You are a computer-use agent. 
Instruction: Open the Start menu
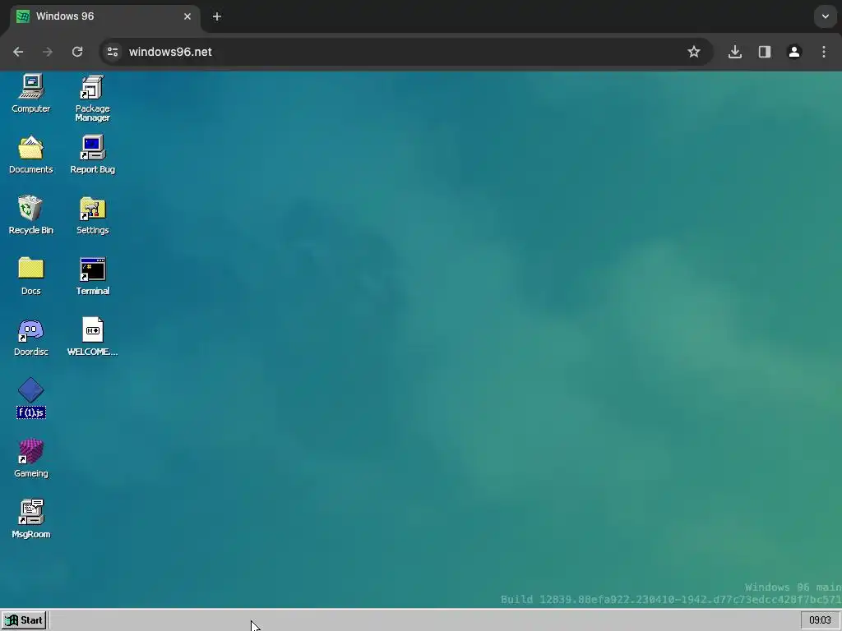(x=24, y=620)
